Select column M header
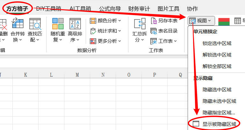 point(77,75)
